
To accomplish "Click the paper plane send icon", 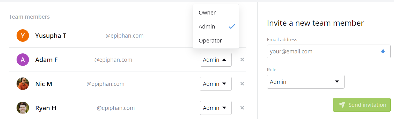I will [342, 105].
